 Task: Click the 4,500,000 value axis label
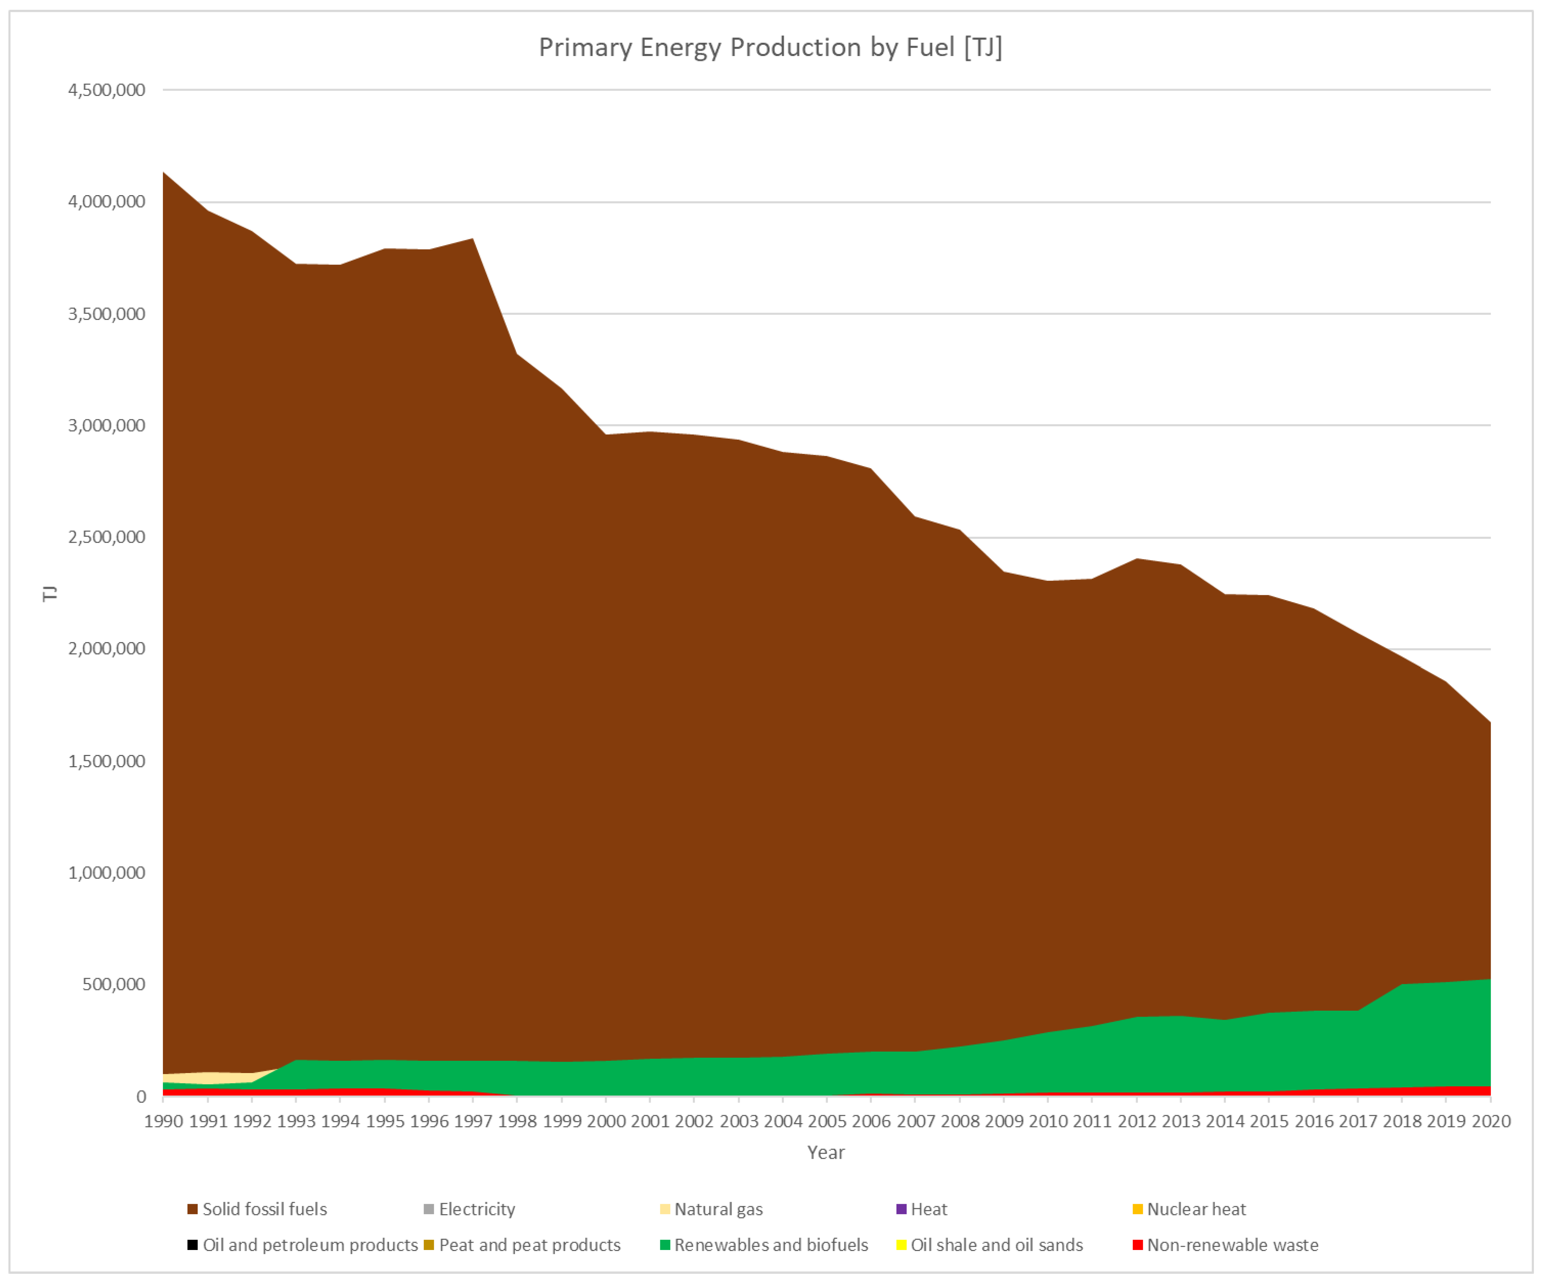107,90
